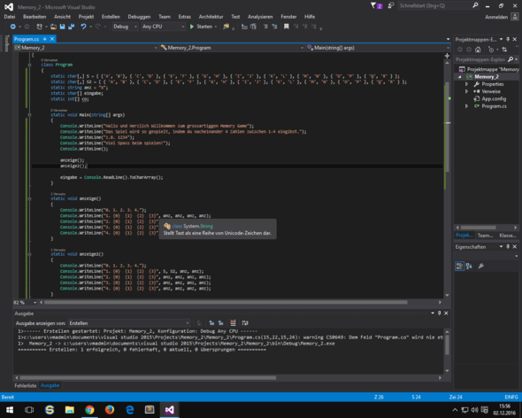Image resolution: width=522 pixels, height=418 pixels.
Task: Click the output panel horizontal scrollbar
Action: click(148, 377)
